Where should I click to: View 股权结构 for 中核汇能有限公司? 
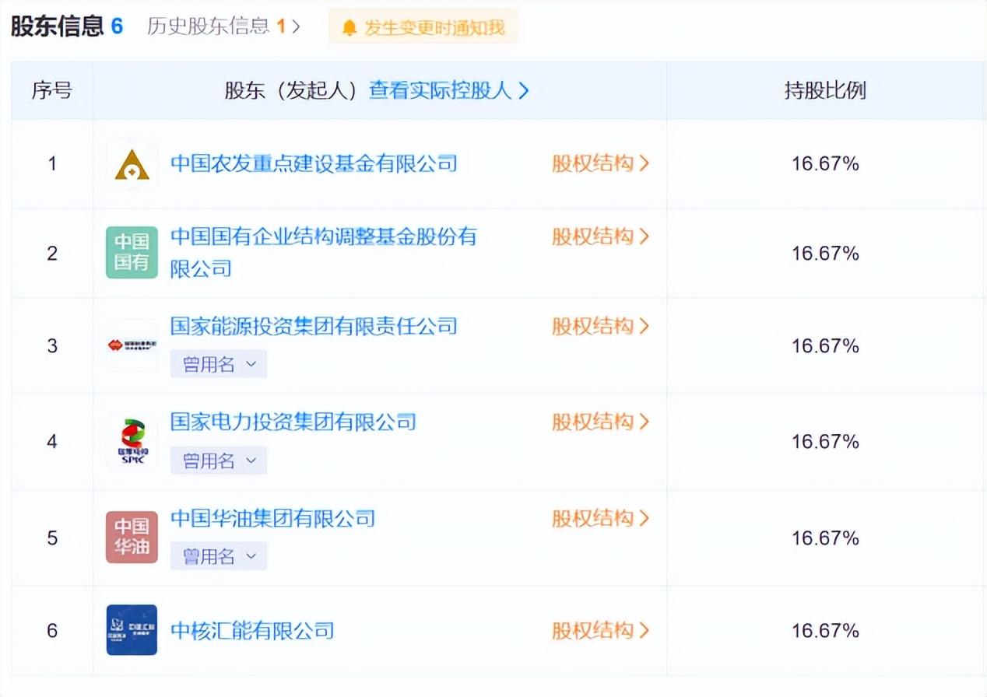[600, 630]
